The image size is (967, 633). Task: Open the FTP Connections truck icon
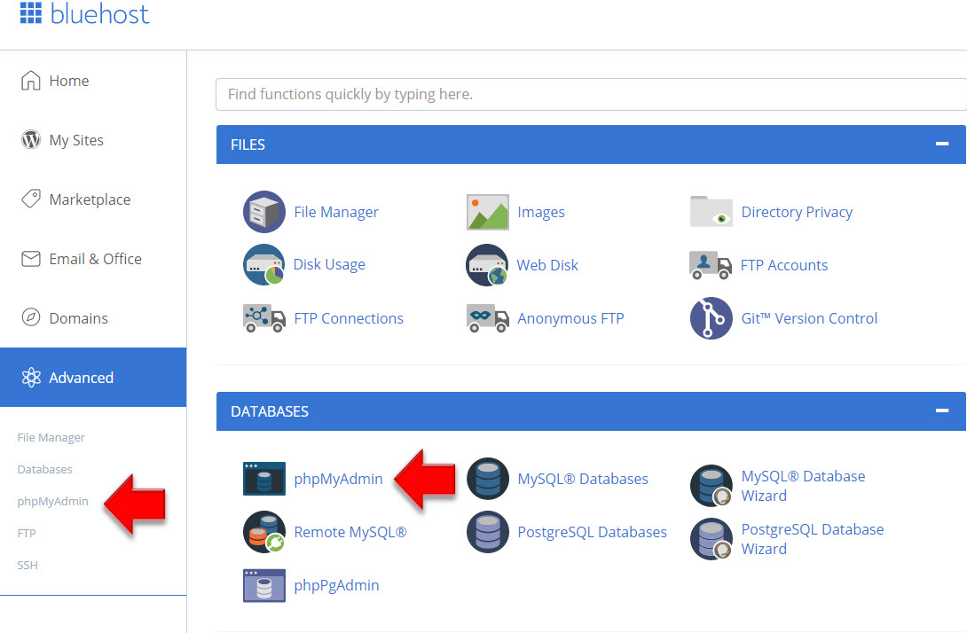264,318
